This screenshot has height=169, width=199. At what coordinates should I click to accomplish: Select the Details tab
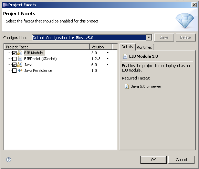point(127,47)
